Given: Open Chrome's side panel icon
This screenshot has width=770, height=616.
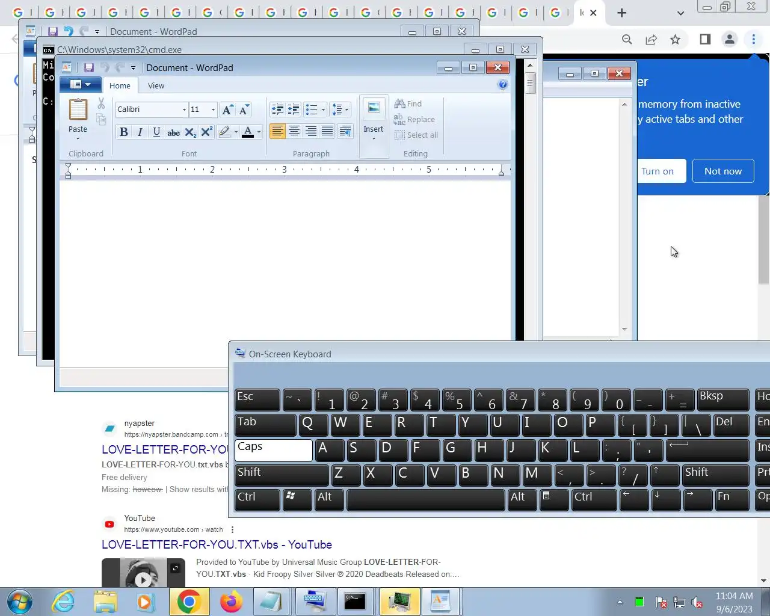Looking at the screenshot, I should [705, 40].
